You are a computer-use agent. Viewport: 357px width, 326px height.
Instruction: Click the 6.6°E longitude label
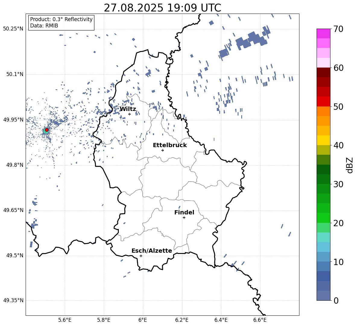pos(260,320)
